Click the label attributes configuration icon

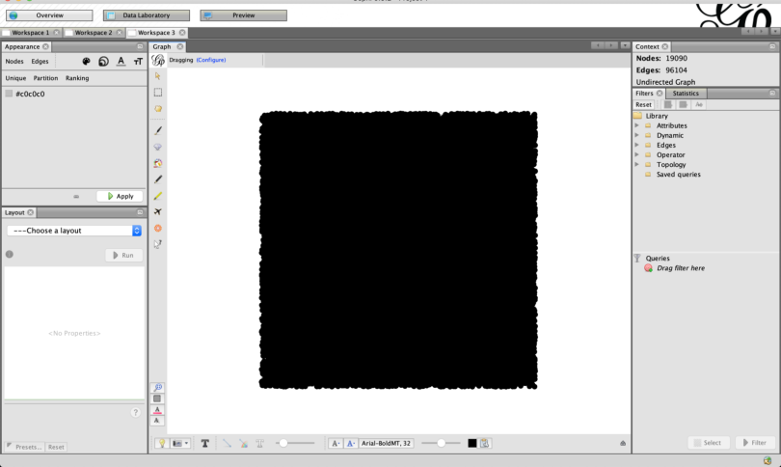[485, 443]
